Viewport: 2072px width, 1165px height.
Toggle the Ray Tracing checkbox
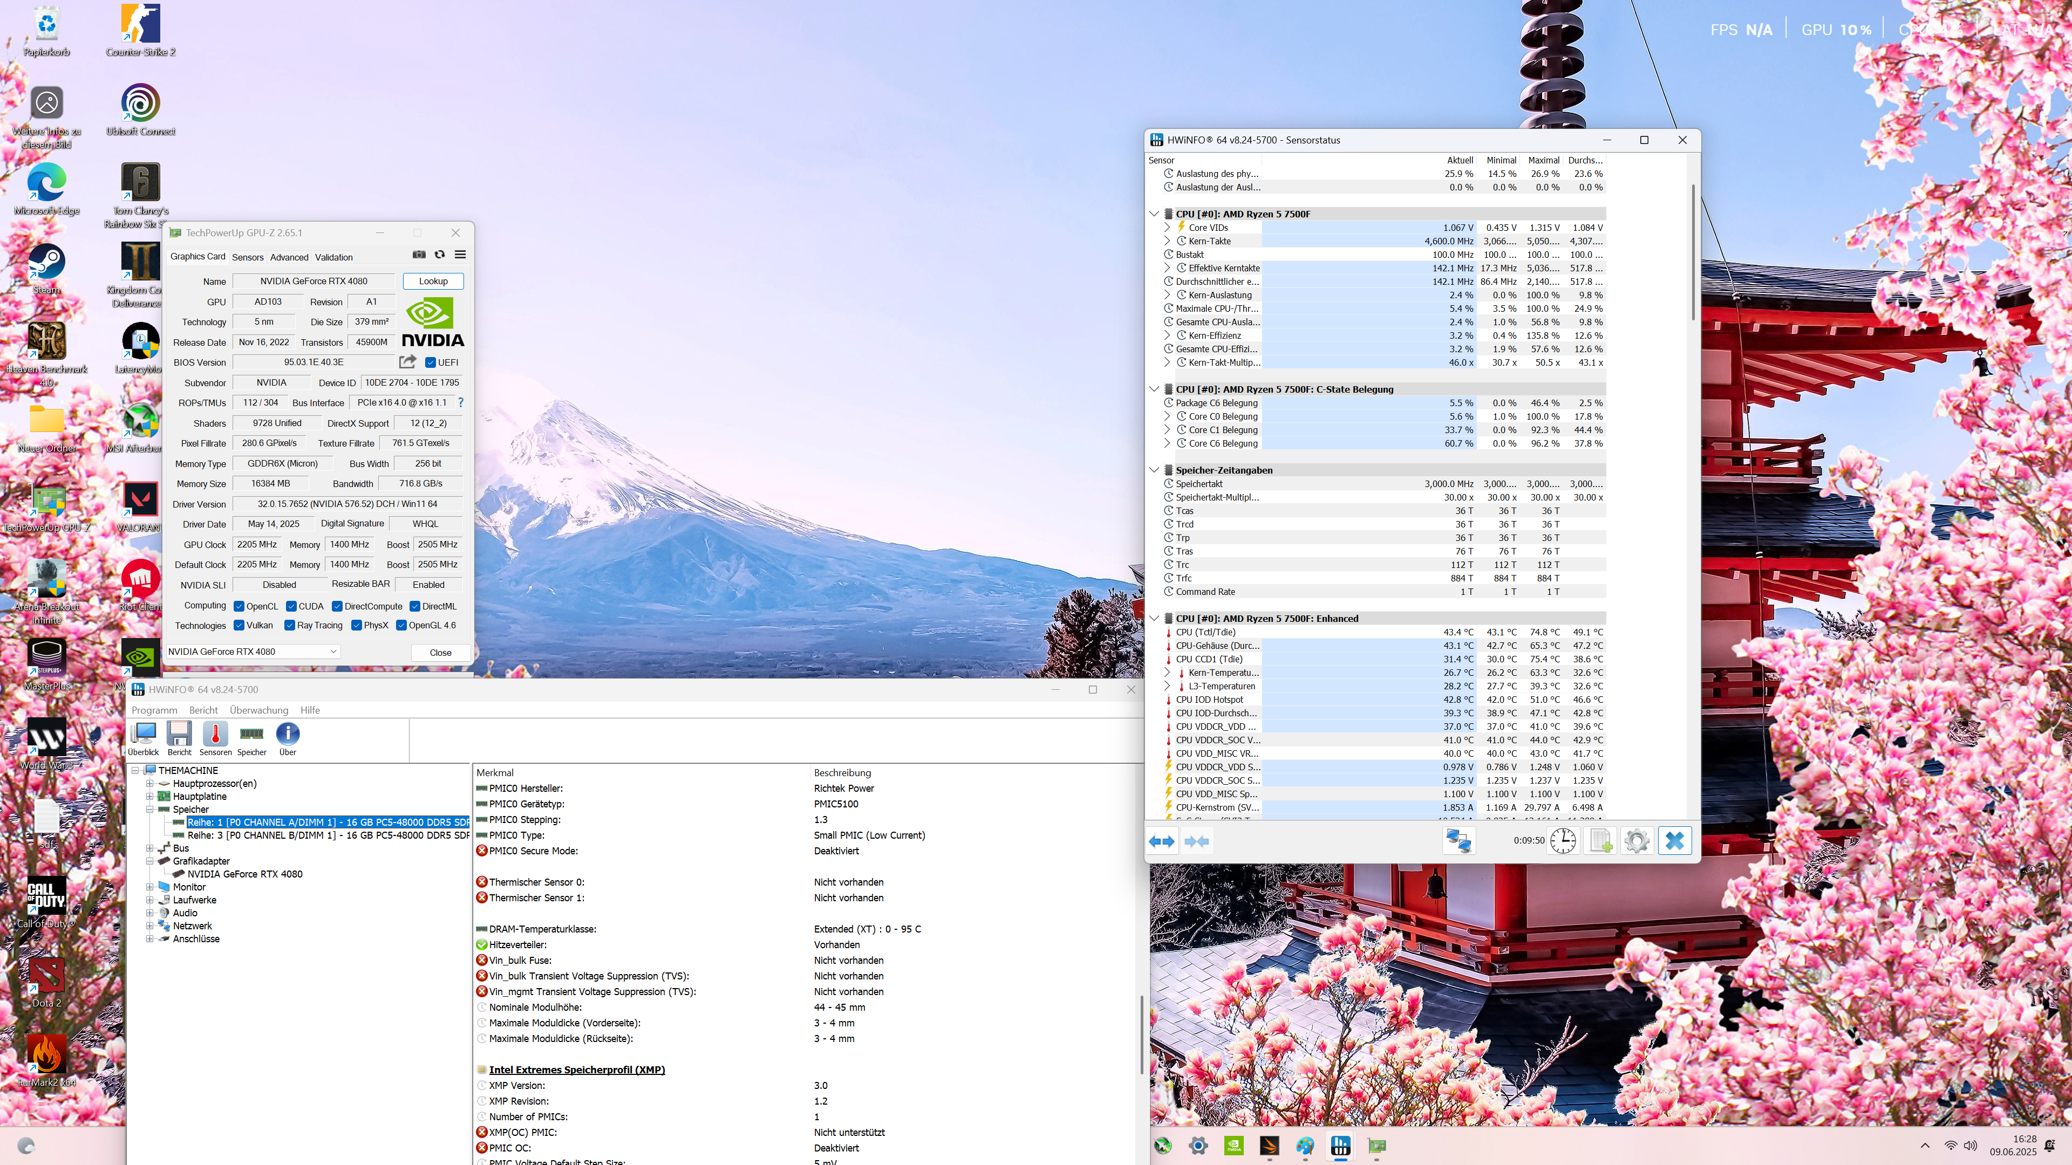click(290, 626)
